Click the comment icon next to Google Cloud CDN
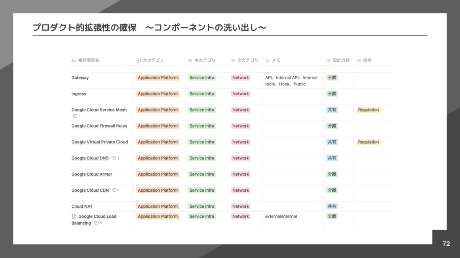The image size is (460, 258). [x=114, y=190]
